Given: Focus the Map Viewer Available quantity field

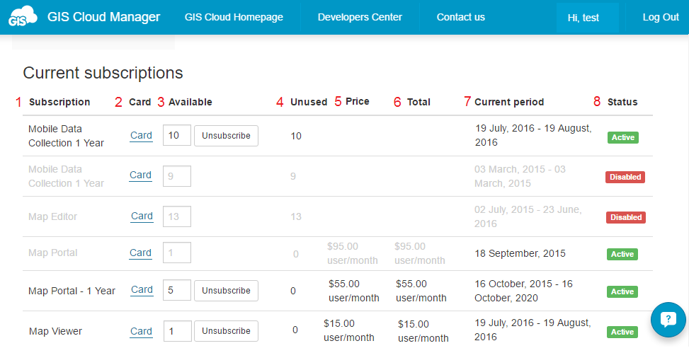Looking at the screenshot, I should (178, 331).
